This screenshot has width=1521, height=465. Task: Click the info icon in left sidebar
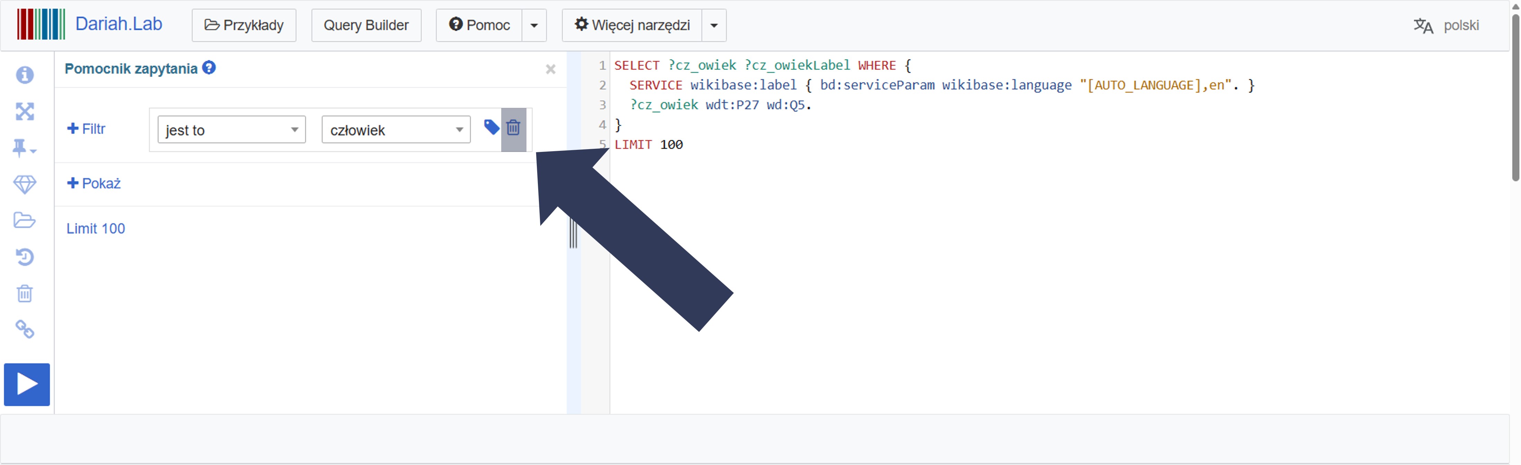[25, 75]
